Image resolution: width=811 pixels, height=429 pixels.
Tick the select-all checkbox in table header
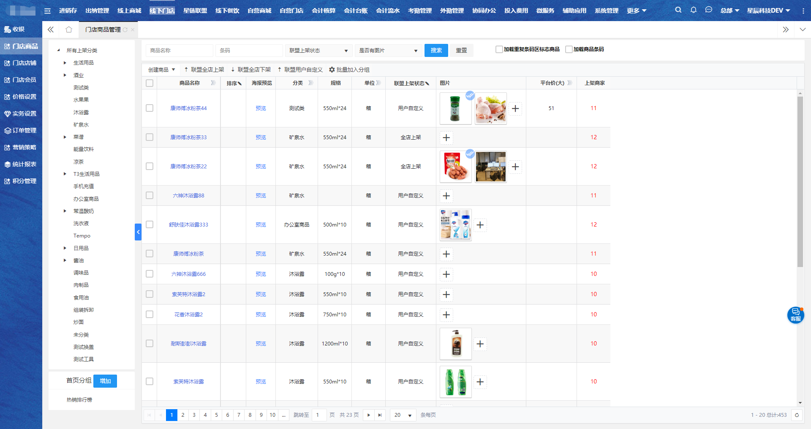(150, 83)
